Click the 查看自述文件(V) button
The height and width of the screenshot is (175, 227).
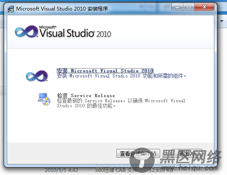click(x=138, y=154)
